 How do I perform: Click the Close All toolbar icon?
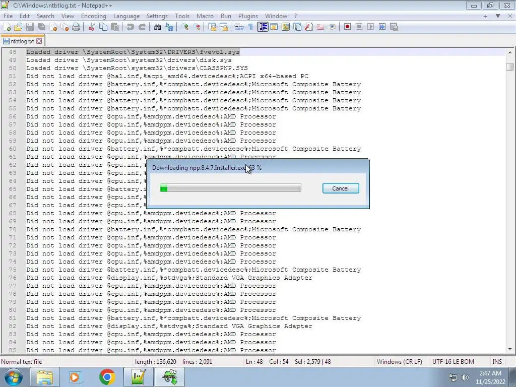pos(64,27)
